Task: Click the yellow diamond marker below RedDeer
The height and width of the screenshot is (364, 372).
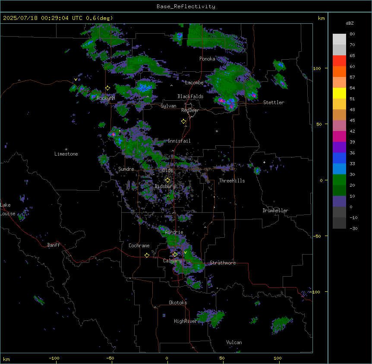Action: tap(184, 121)
